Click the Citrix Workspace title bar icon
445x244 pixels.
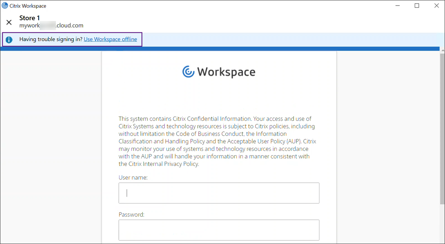(x=5, y=6)
